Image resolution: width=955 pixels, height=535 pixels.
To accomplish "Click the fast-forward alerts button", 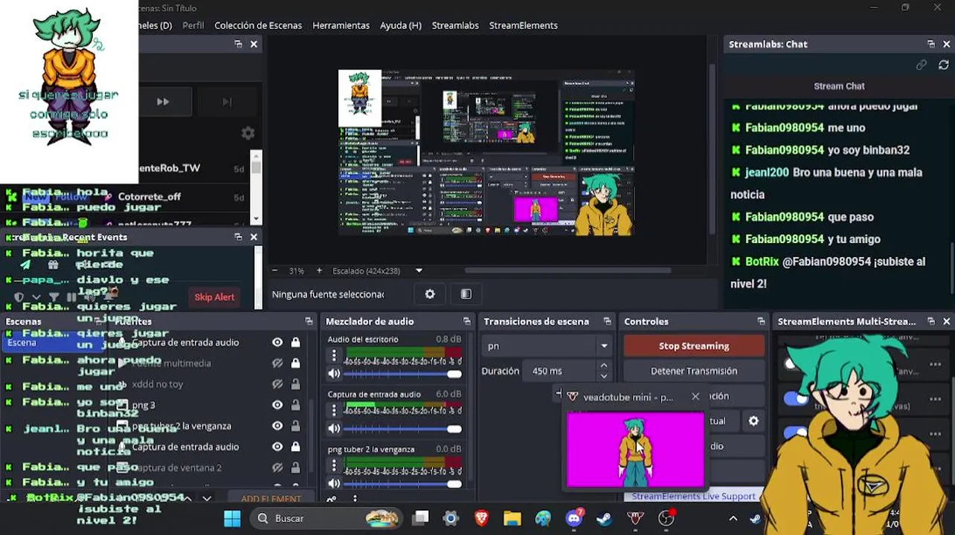I will (163, 102).
